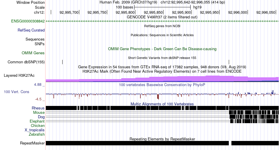Click the large left RepeatMasker black block

[x=137, y=143]
